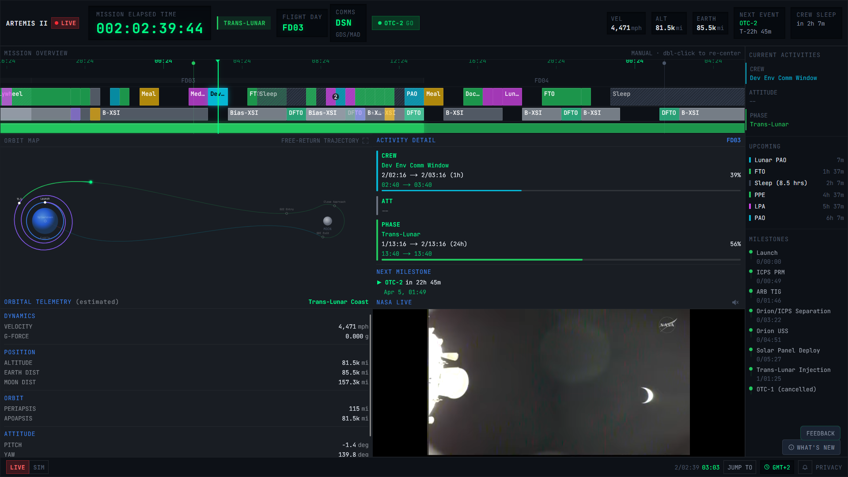The width and height of the screenshot is (848, 477).
Task: Mute the NASA LIVE video audio
Action: (735, 302)
